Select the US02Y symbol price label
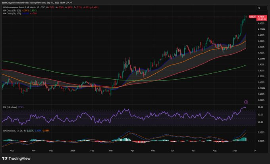 253,17
